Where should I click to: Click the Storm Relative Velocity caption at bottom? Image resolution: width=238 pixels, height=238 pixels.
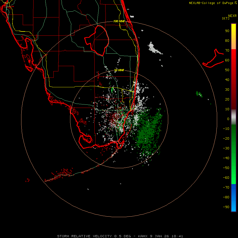120,236
